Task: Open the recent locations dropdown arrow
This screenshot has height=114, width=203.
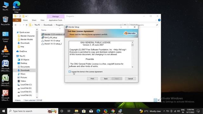Action: (x=23, y=25)
